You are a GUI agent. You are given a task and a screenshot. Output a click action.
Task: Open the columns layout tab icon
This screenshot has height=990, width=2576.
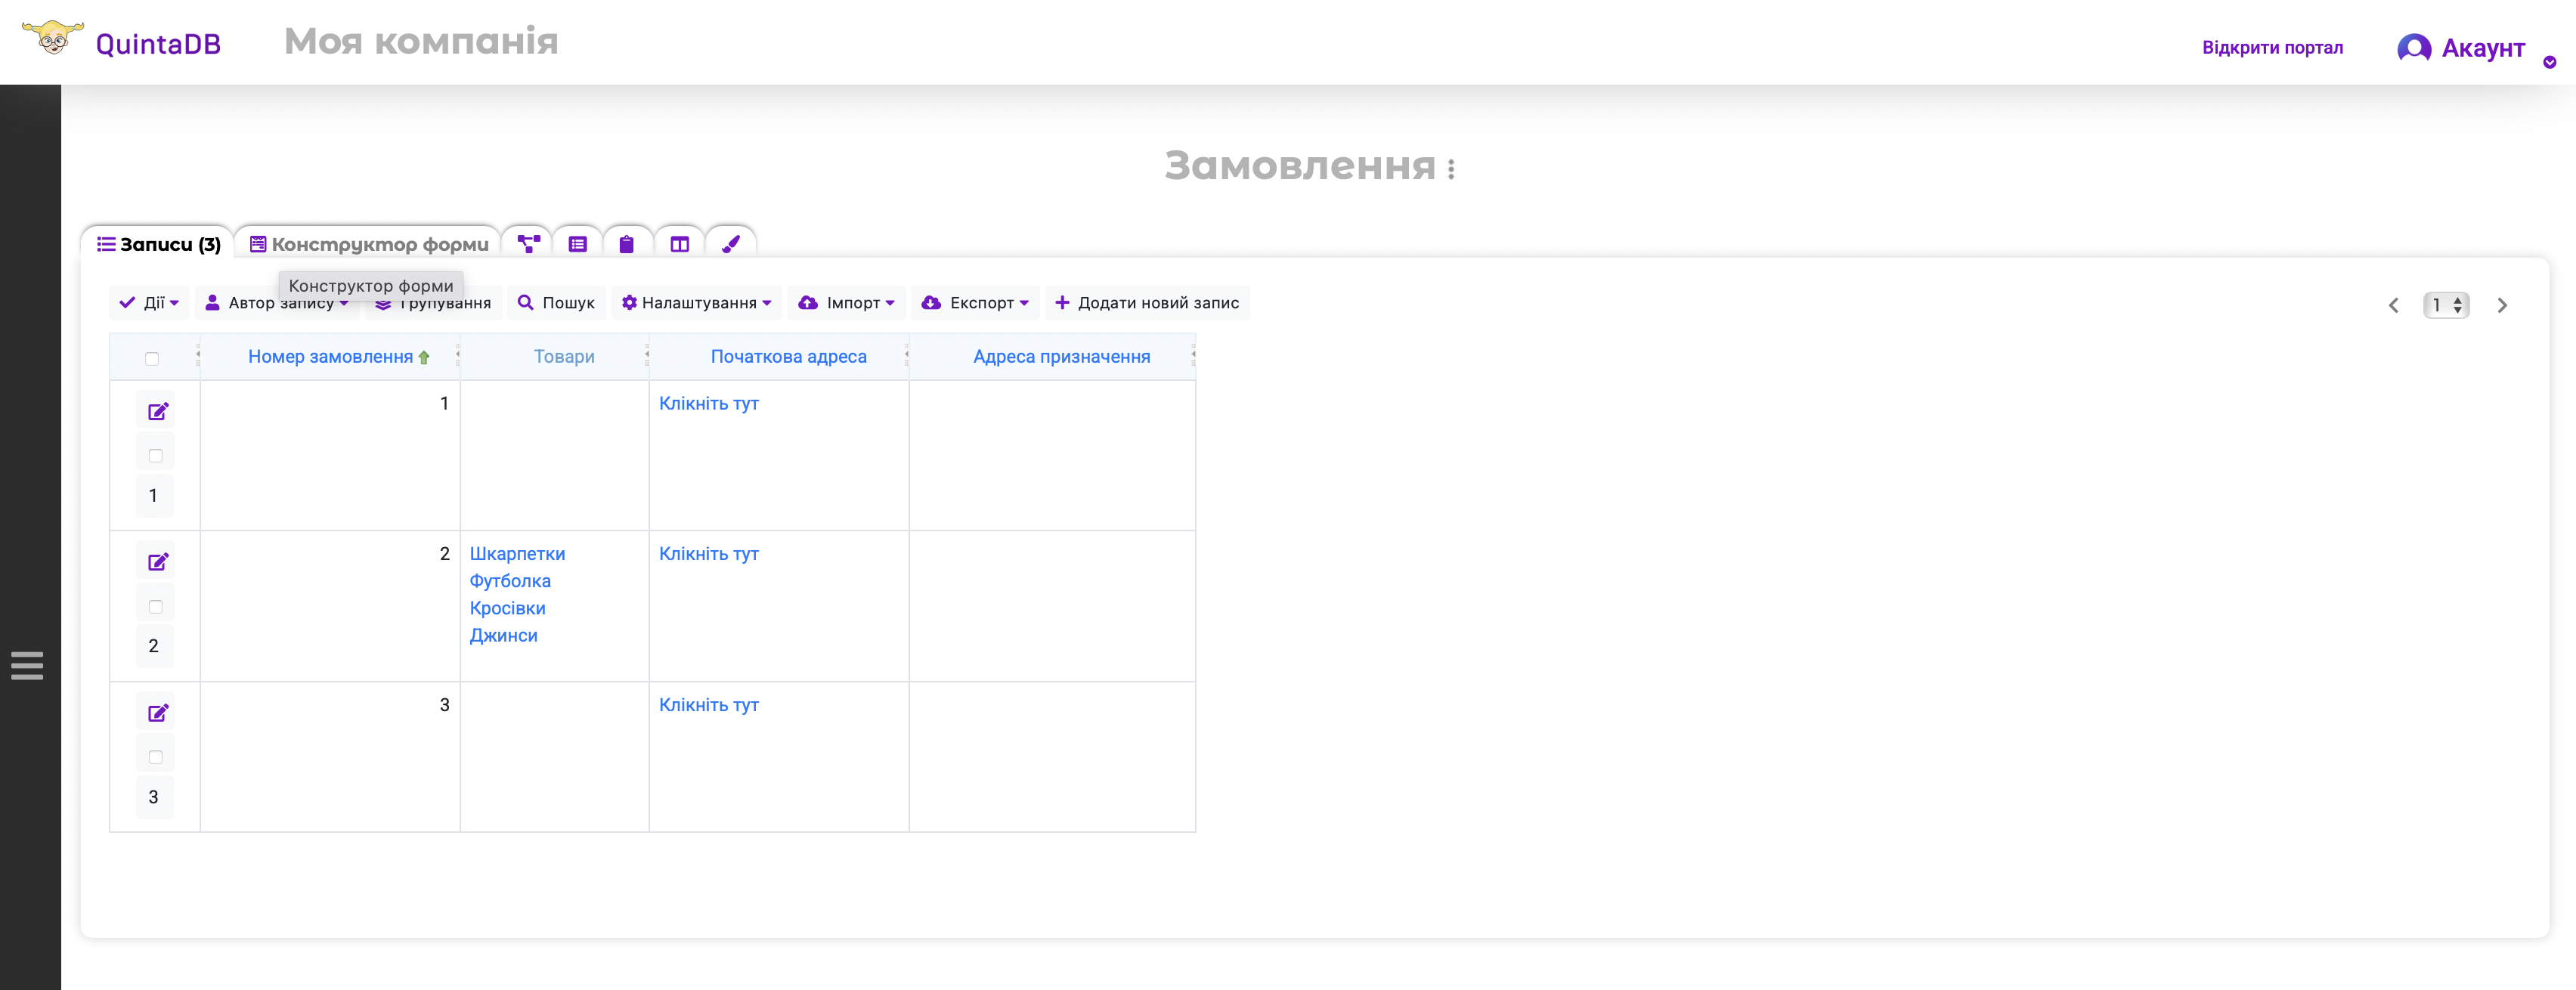(680, 244)
